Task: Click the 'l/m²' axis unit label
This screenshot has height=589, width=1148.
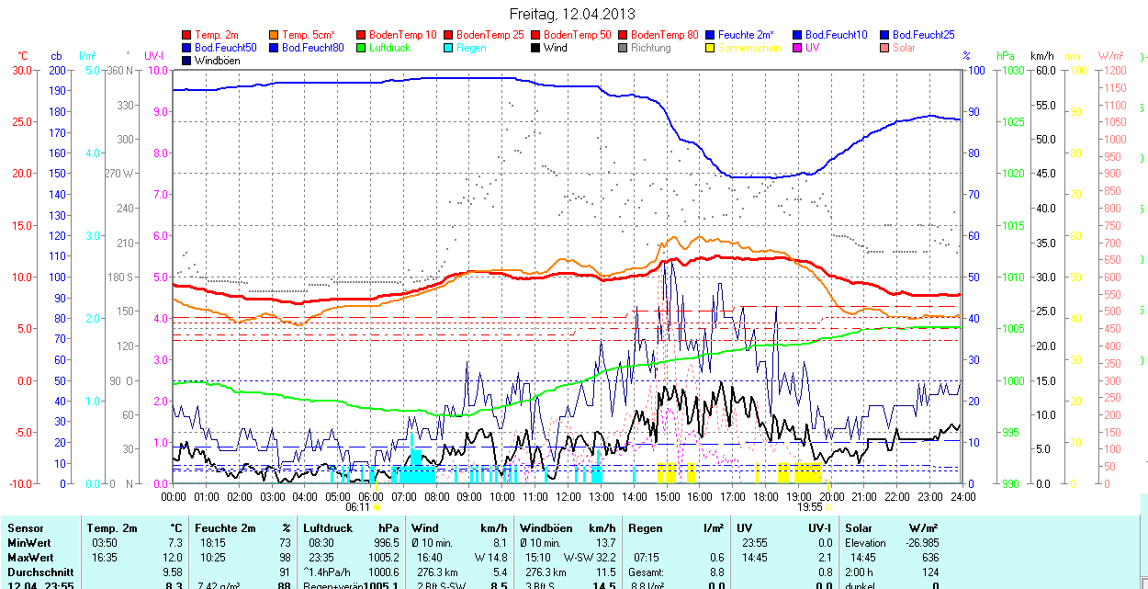Action: click(88, 57)
